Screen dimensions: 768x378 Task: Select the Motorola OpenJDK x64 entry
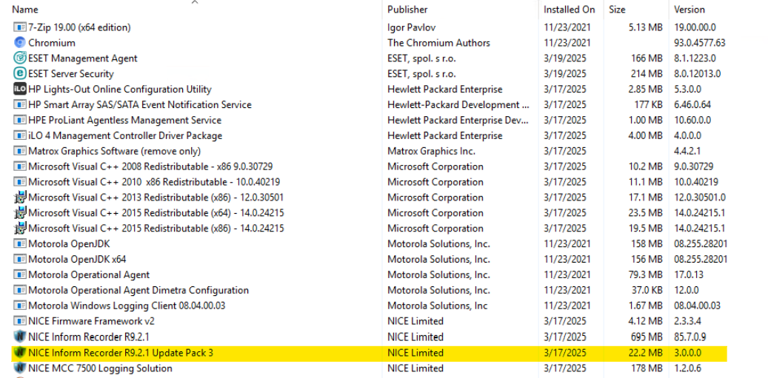click(x=77, y=260)
